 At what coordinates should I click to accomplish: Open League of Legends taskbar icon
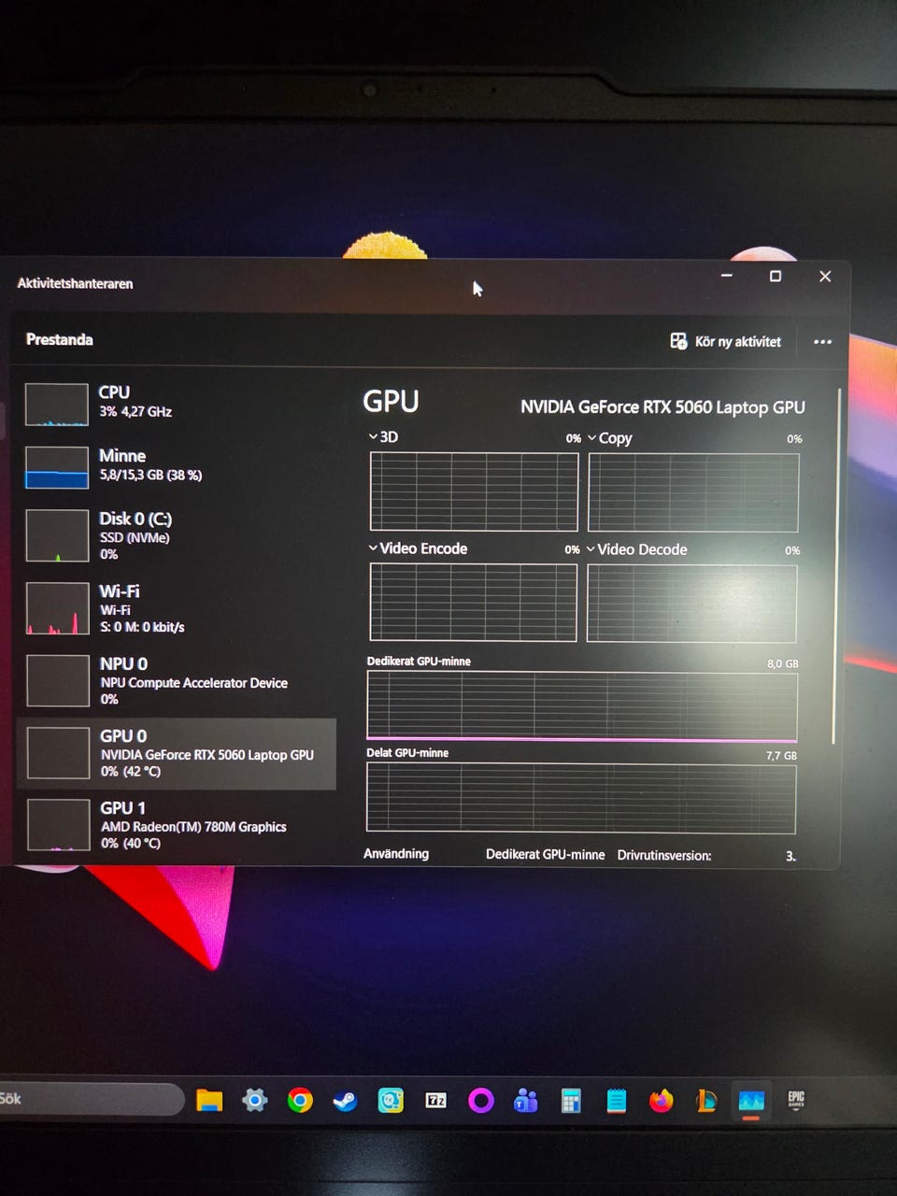tap(706, 1101)
